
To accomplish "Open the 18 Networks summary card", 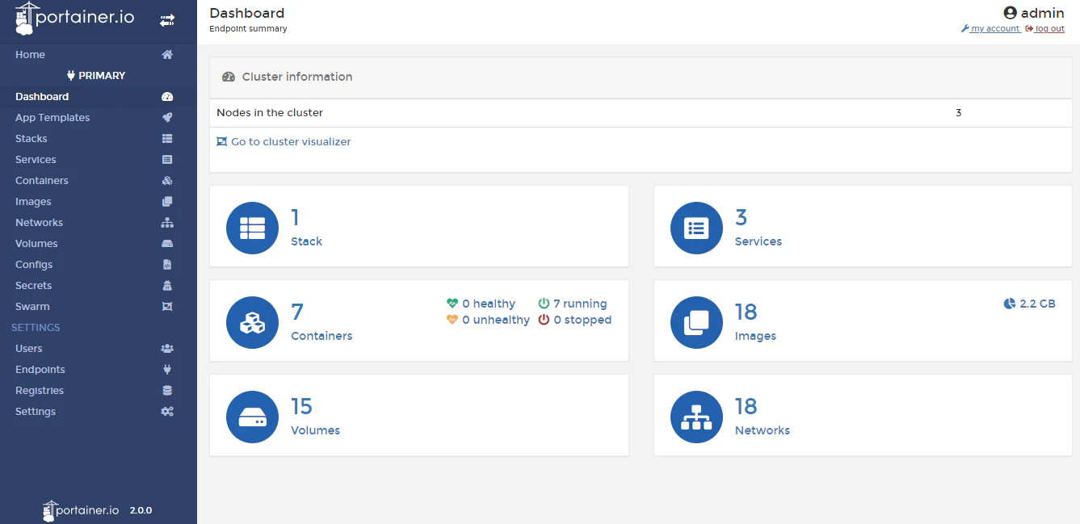I will click(x=863, y=415).
